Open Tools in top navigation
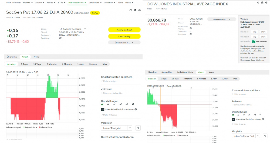 tap(120, 3)
